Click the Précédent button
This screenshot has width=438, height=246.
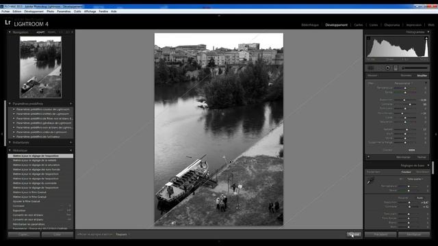point(381,234)
